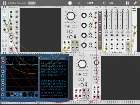Flip the ADDR-SEQ FWD/REV direction switch

point(11,29)
